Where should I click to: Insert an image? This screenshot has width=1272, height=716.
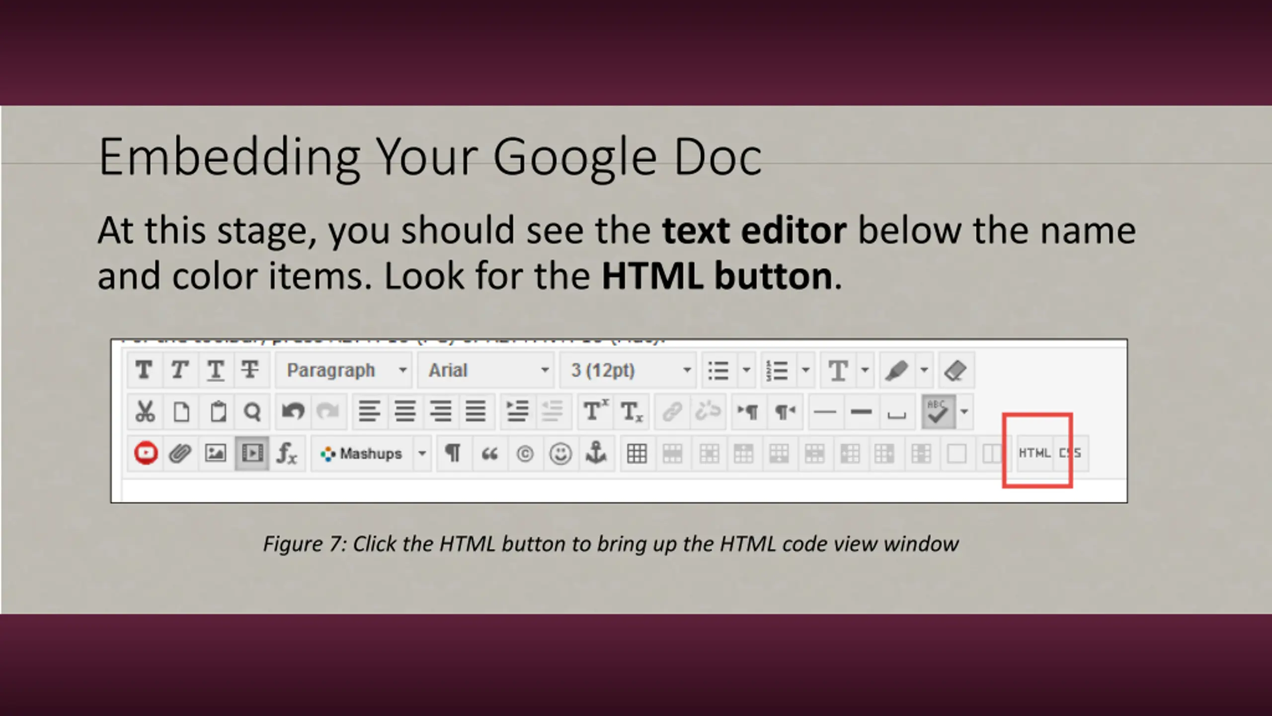click(216, 453)
